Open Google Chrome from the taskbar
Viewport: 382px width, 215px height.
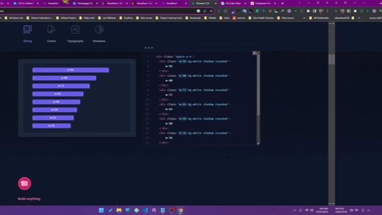pyautogui.click(x=180, y=210)
